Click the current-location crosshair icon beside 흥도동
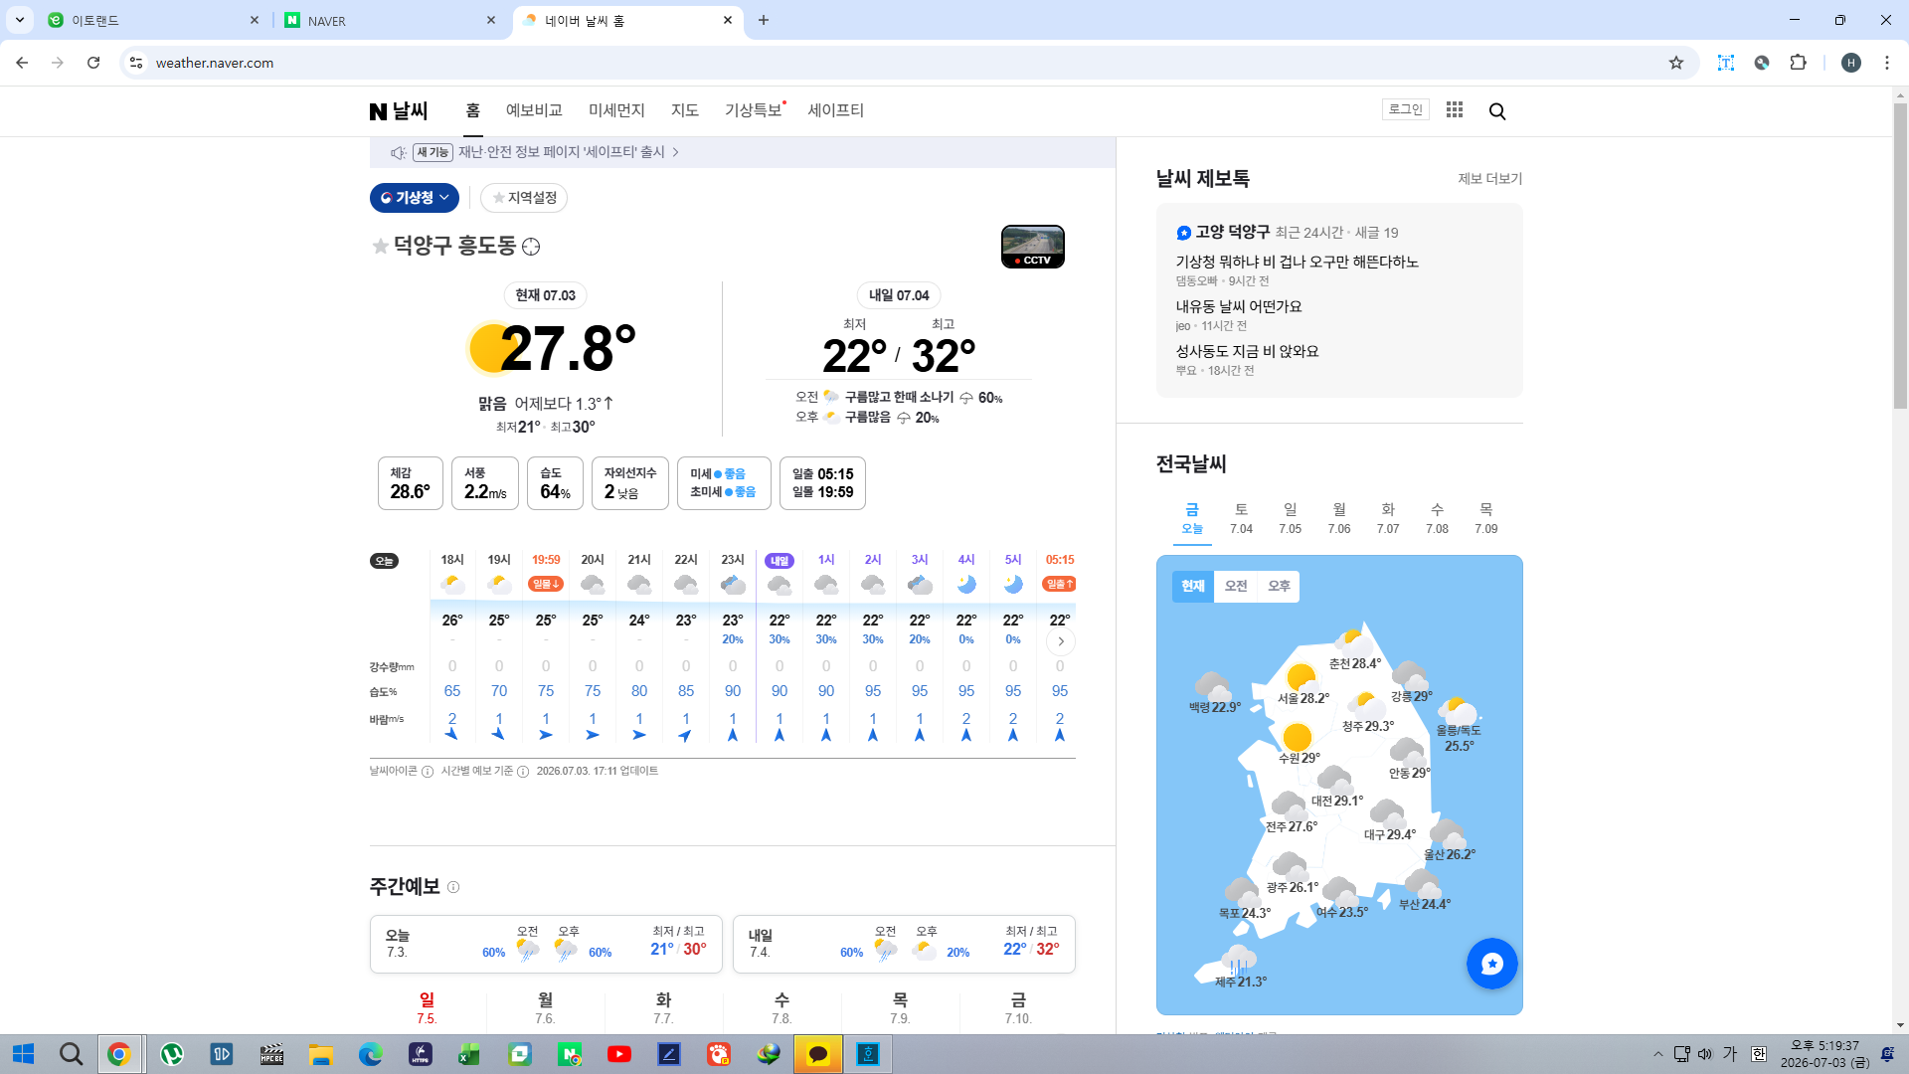 pos(531,247)
